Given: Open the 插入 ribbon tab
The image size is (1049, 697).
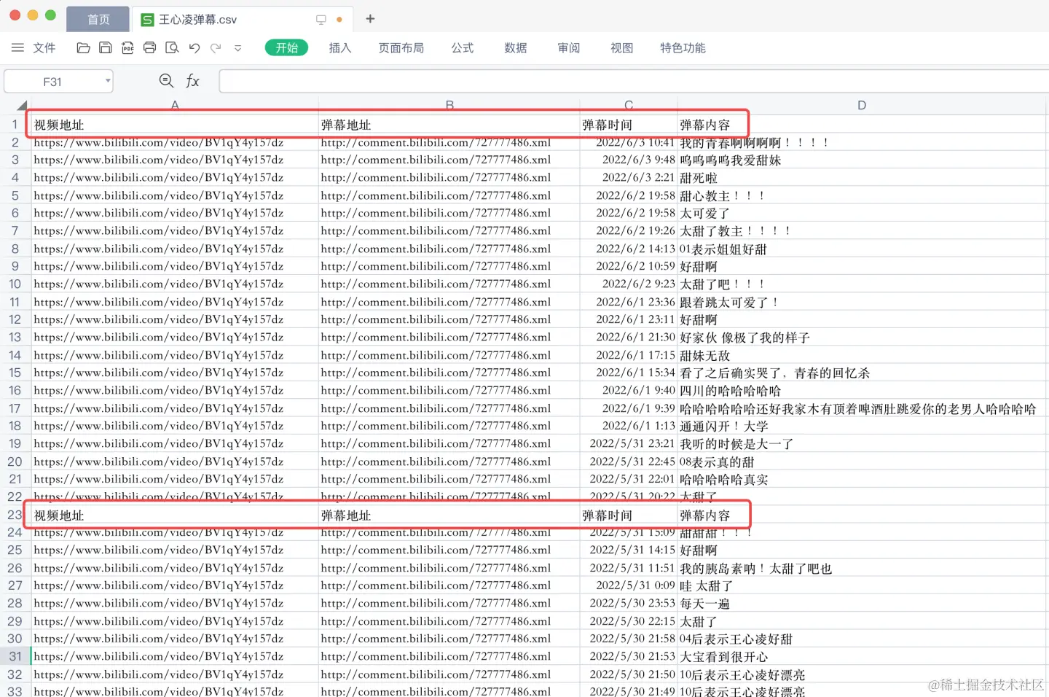Looking at the screenshot, I should [x=340, y=48].
